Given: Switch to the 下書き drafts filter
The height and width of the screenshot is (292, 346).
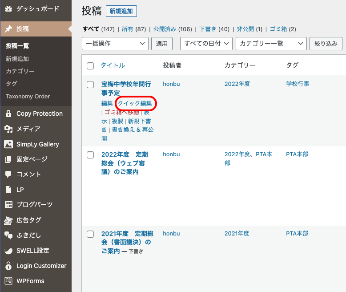Looking at the screenshot, I should pyautogui.click(x=208, y=29).
